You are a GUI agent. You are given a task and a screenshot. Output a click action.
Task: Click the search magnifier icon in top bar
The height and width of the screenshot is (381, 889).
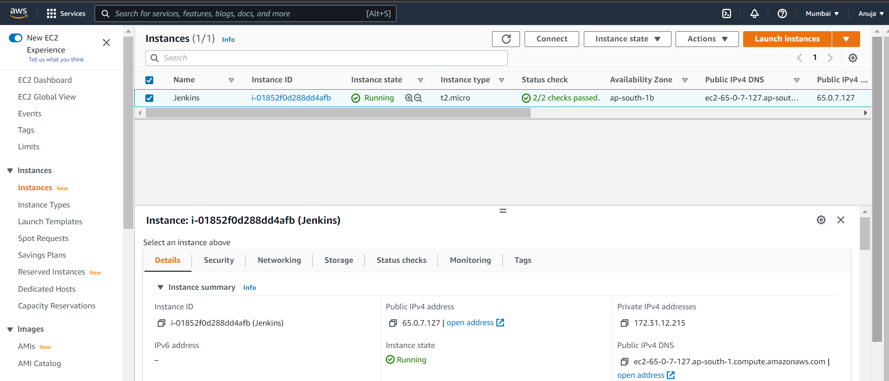coord(105,13)
